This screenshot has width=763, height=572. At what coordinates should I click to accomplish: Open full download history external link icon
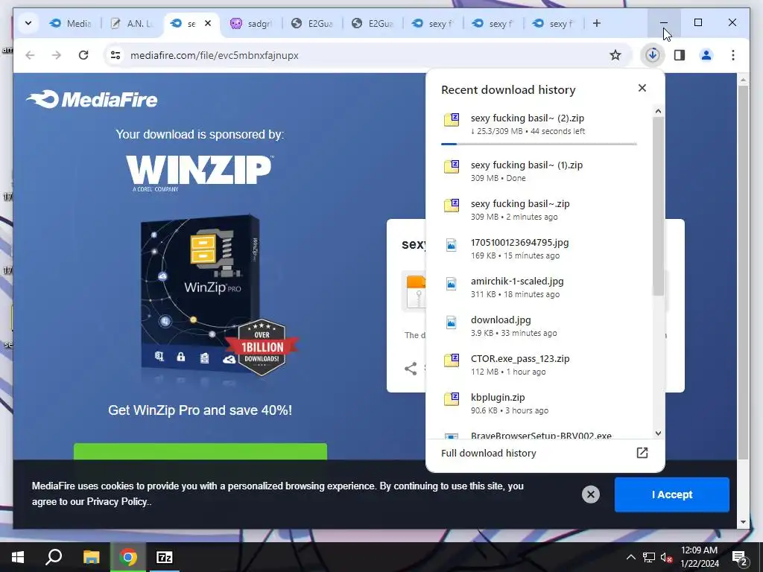(642, 453)
